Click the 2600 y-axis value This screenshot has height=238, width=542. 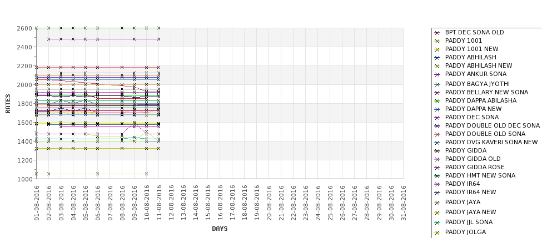(24, 28)
